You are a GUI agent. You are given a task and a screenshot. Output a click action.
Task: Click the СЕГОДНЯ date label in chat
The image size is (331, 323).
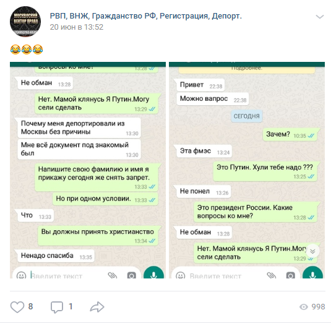pos(247,116)
